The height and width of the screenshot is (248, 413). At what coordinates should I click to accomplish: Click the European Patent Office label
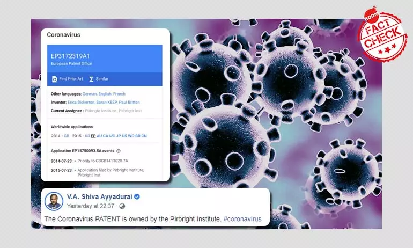pyautogui.click(x=71, y=63)
